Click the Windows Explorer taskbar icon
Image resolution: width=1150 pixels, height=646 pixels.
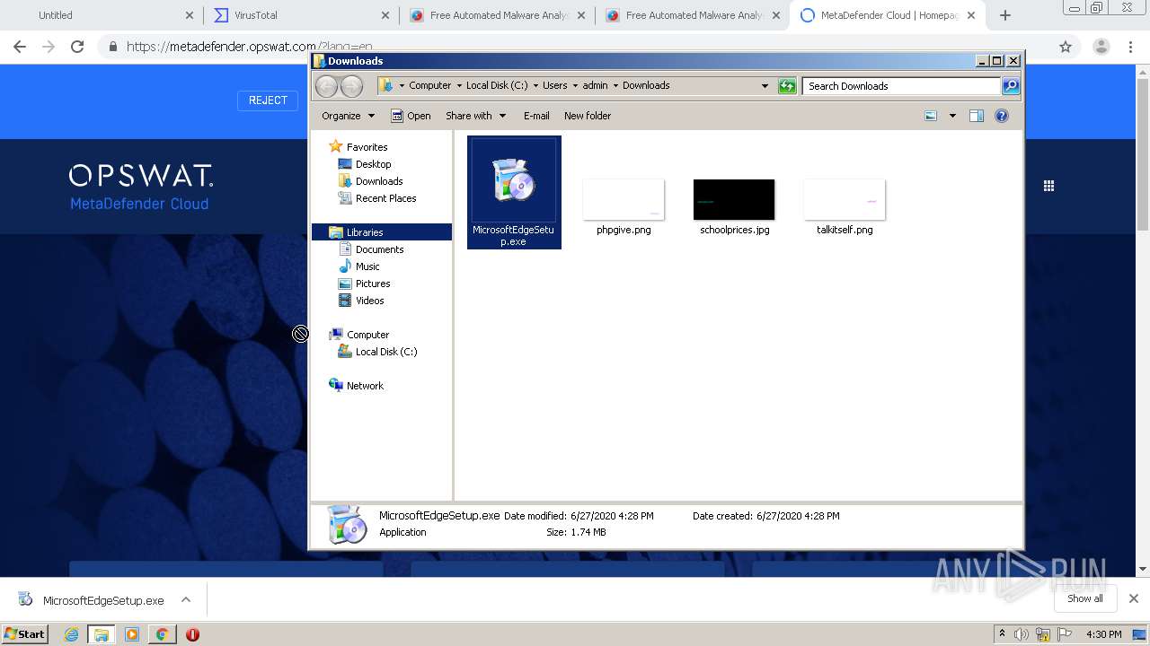point(102,634)
